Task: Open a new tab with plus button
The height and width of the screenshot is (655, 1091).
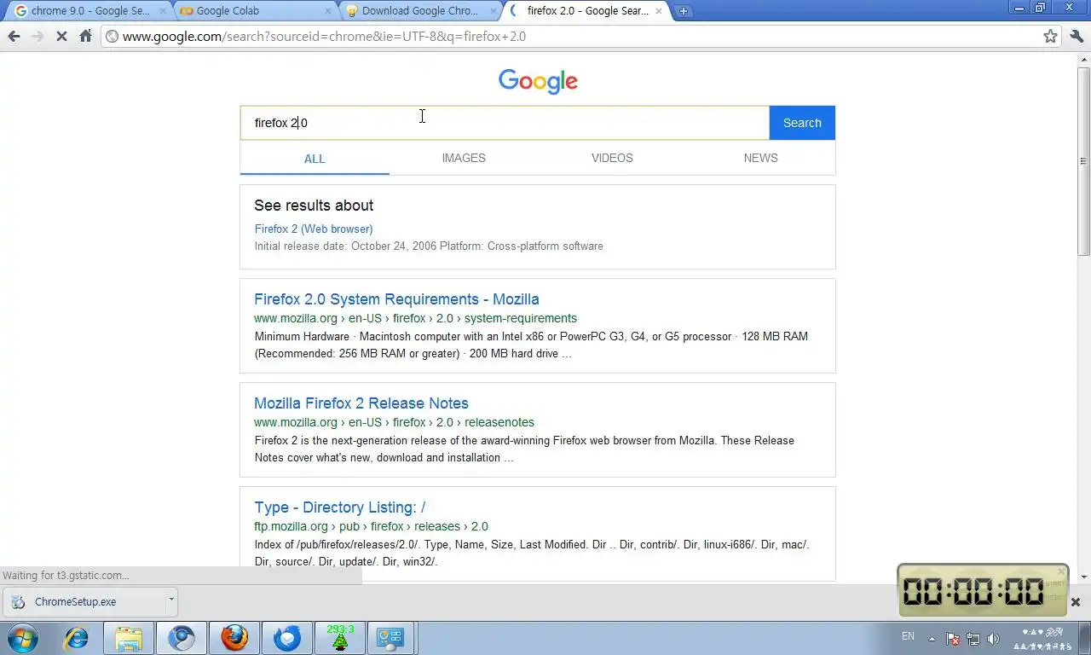Action: click(683, 11)
